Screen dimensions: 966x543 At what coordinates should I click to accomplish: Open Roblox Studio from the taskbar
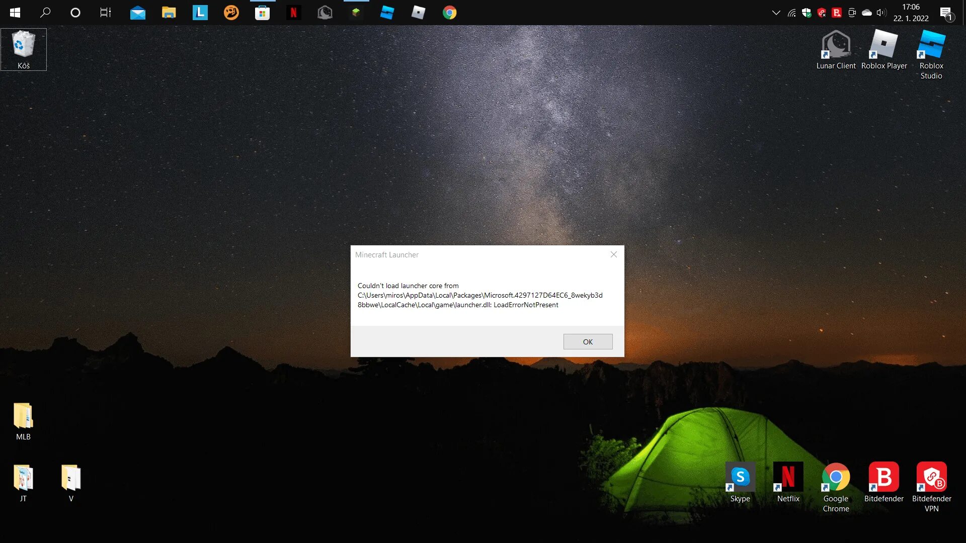(387, 13)
